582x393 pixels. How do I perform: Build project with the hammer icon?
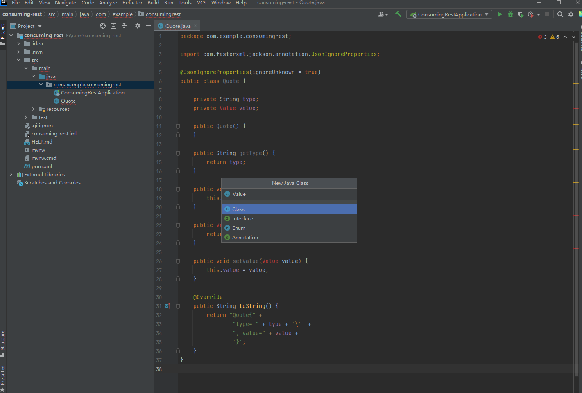click(x=398, y=14)
